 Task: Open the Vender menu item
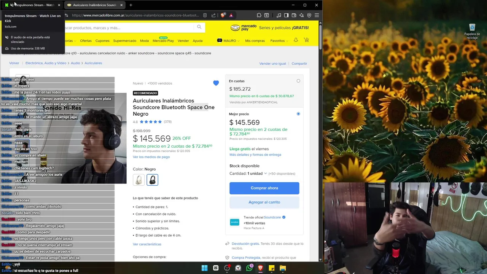(183, 41)
